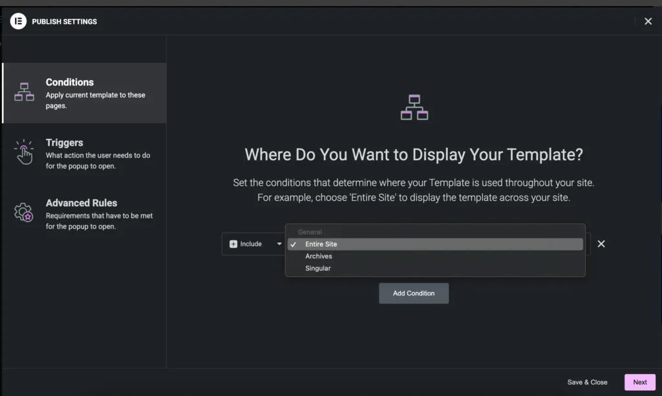Click 'Requirements that have to be met' description

99,221
